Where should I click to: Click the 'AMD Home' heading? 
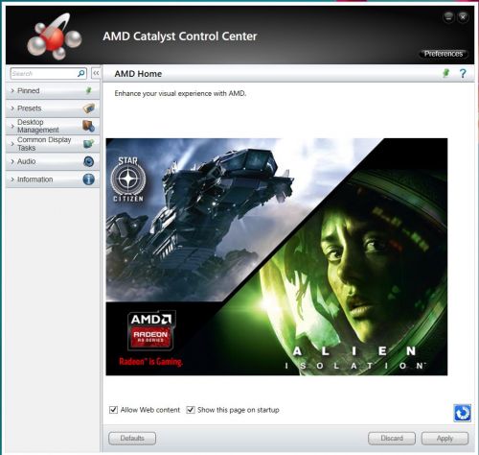click(x=138, y=74)
